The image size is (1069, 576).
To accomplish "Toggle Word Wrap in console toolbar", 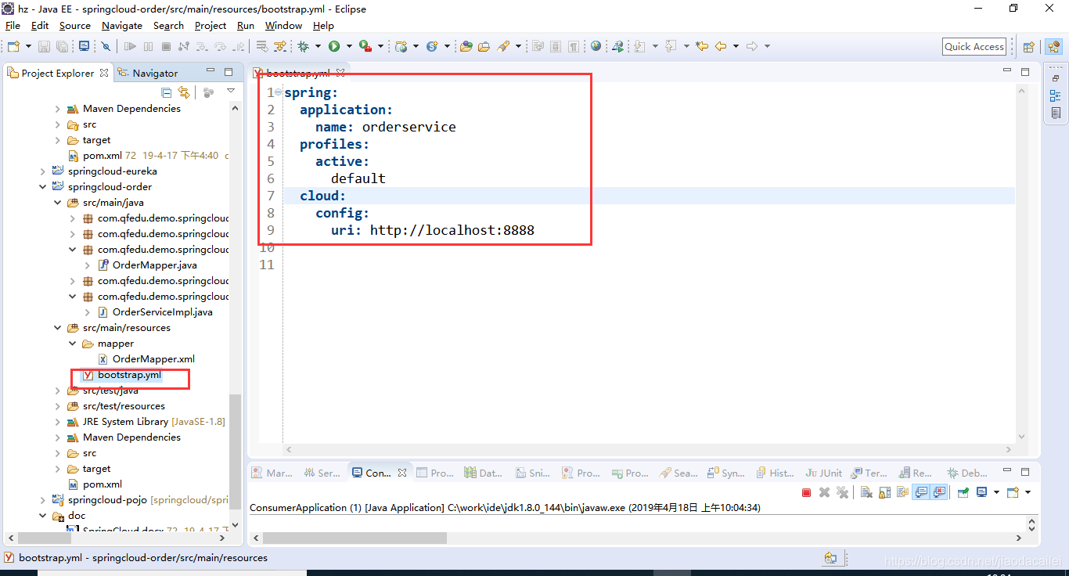I will pyautogui.click(x=902, y=492).
